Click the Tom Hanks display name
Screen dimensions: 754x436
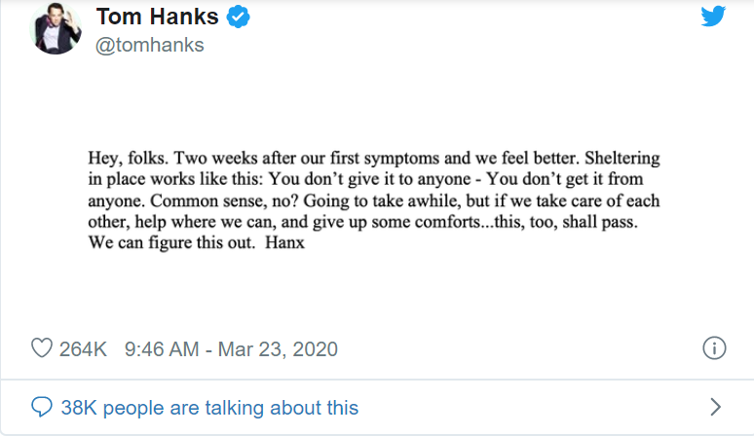coord(156,17)
